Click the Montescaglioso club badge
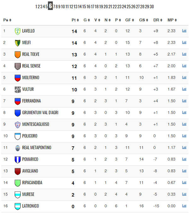The image size is (189, 213). point(18,125)
